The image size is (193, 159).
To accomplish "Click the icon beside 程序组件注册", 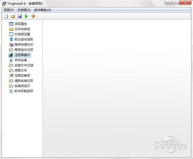I will tap(11, 50).
